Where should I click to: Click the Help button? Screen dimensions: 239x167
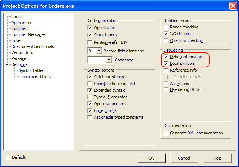[x=218, y=158]
